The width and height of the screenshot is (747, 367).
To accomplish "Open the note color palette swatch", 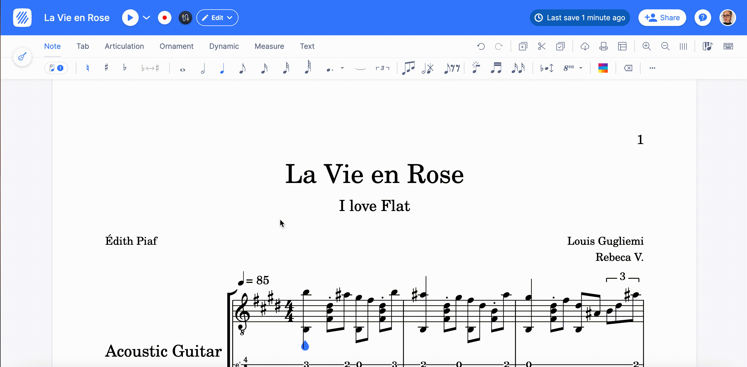I will 603,68.
